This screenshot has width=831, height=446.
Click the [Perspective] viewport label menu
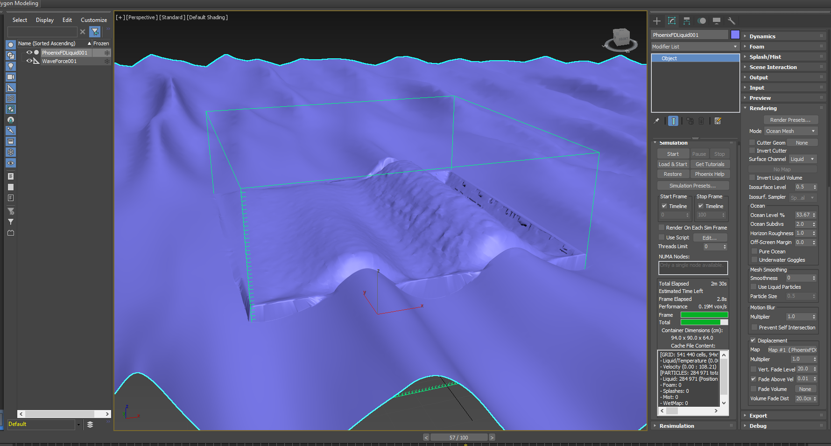click(x=142, y=17)
